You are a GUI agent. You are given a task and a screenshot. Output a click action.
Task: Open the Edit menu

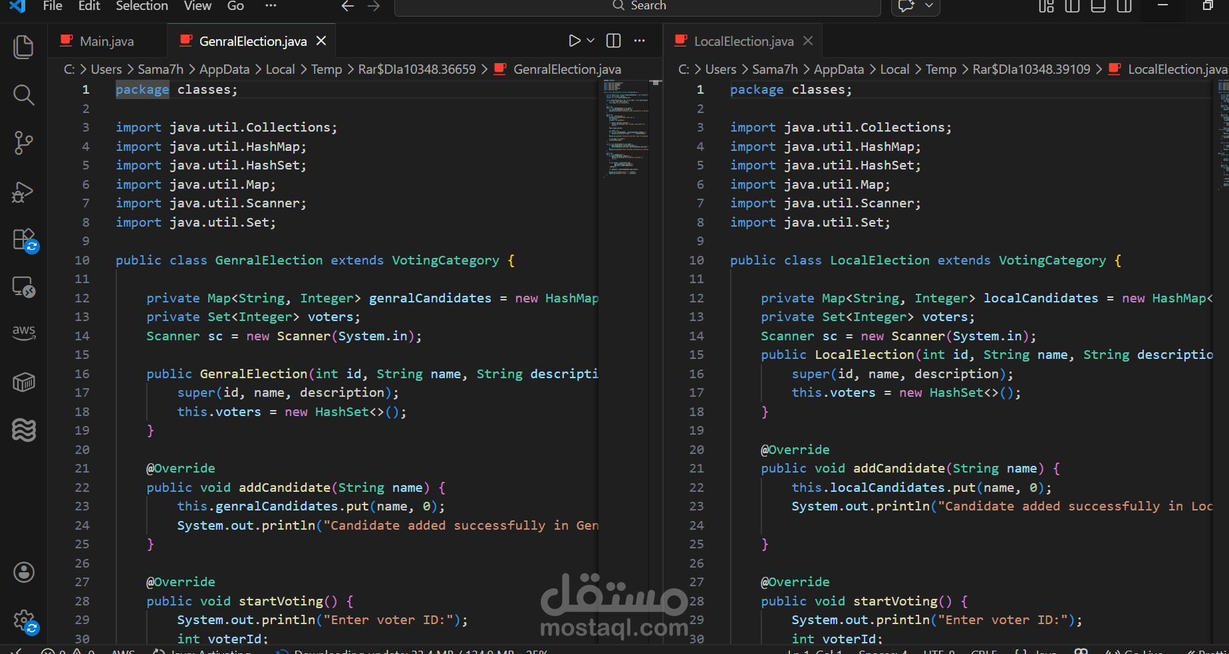pyautogui.click(x=89, y=6)
